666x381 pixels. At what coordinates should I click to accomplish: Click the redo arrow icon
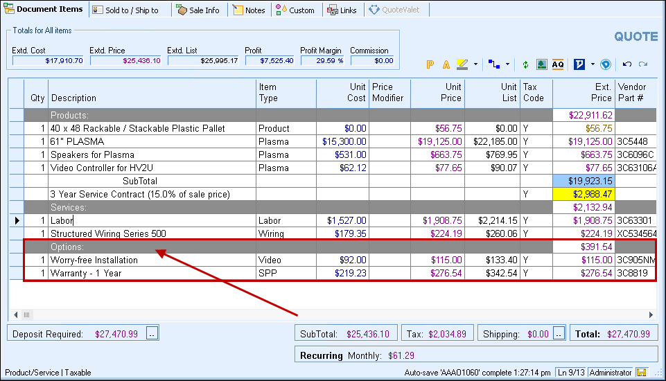tap(643, 64)
